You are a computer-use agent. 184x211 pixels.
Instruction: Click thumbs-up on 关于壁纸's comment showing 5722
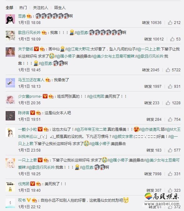(168, 70)
